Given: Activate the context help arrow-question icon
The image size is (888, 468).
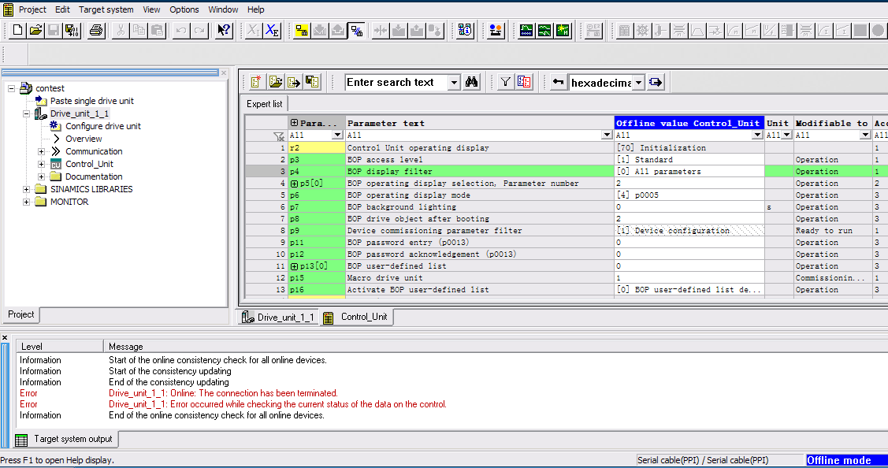Looking at the screenshot, I should 224,30.
